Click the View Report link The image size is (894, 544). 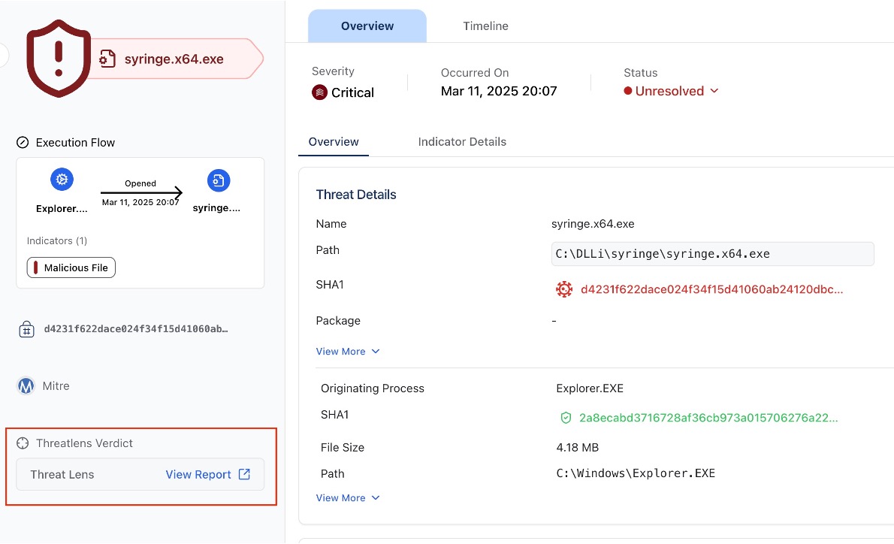[x=198, y=474]
